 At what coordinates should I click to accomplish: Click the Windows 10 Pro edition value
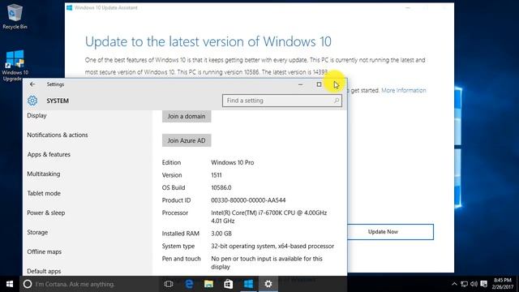point(233,162)
